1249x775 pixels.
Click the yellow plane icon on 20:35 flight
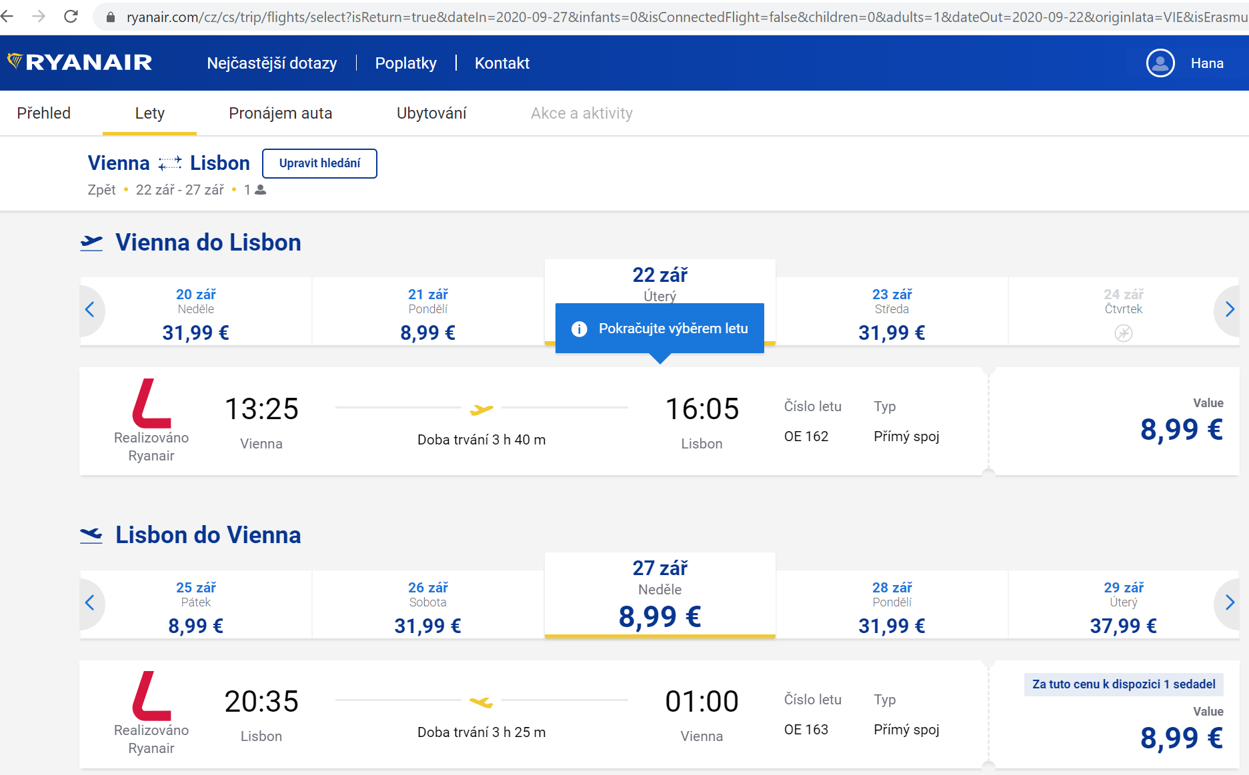point(481,702)
